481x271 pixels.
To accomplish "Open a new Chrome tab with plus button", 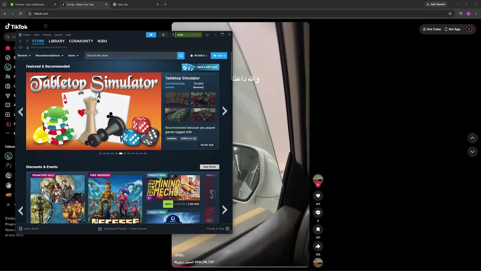I will (165, 5).
